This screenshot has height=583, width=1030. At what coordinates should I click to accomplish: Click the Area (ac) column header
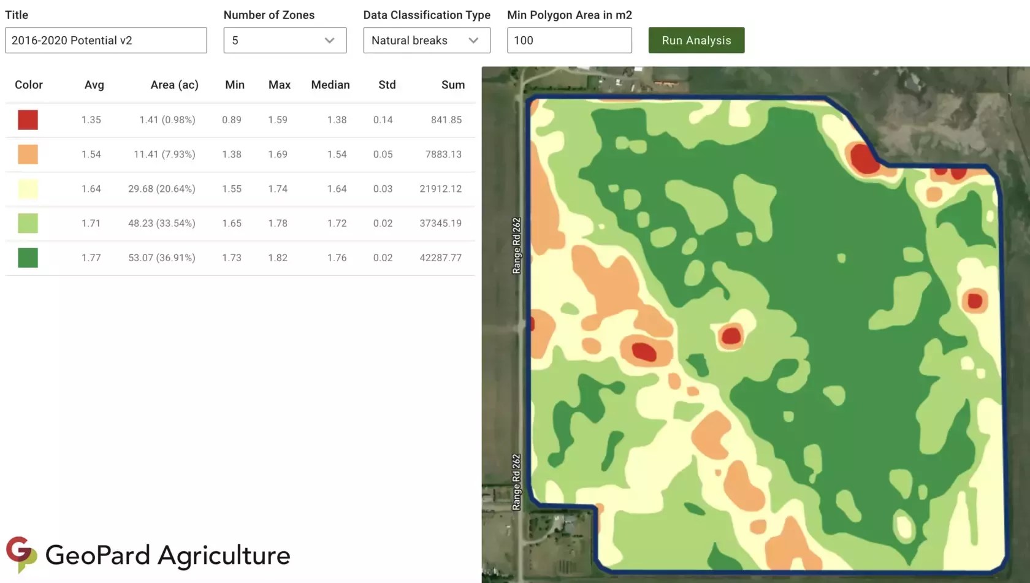click(x=175, y=85)
